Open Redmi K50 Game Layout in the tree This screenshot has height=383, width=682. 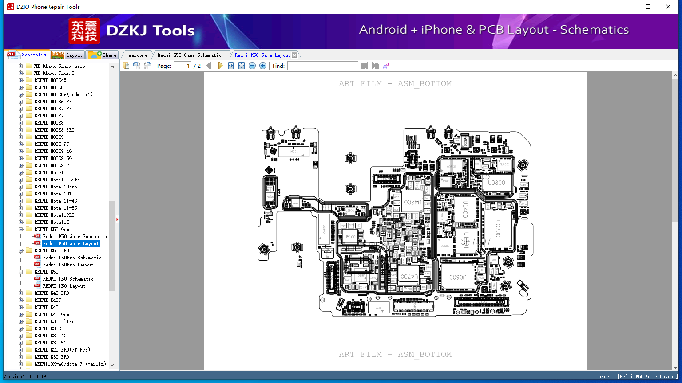(x=71, y=243)
